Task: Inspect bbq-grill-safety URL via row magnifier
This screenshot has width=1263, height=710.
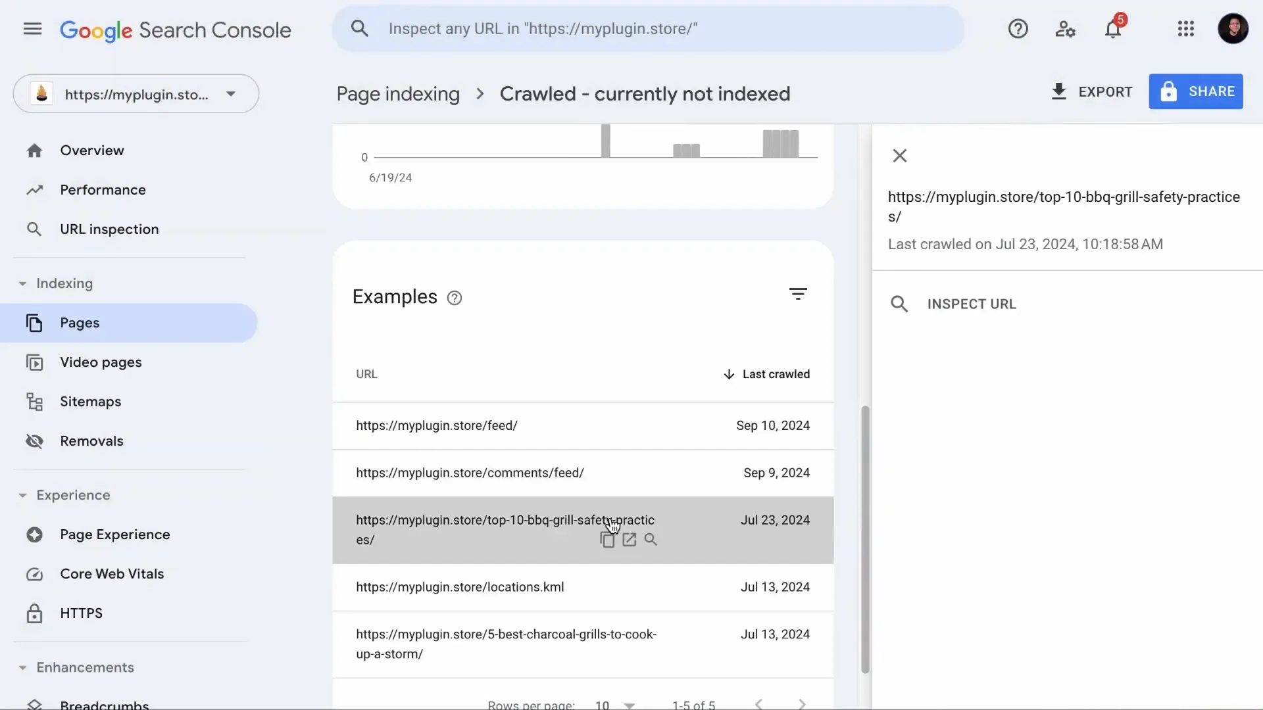Action: [x=651, y=540]
